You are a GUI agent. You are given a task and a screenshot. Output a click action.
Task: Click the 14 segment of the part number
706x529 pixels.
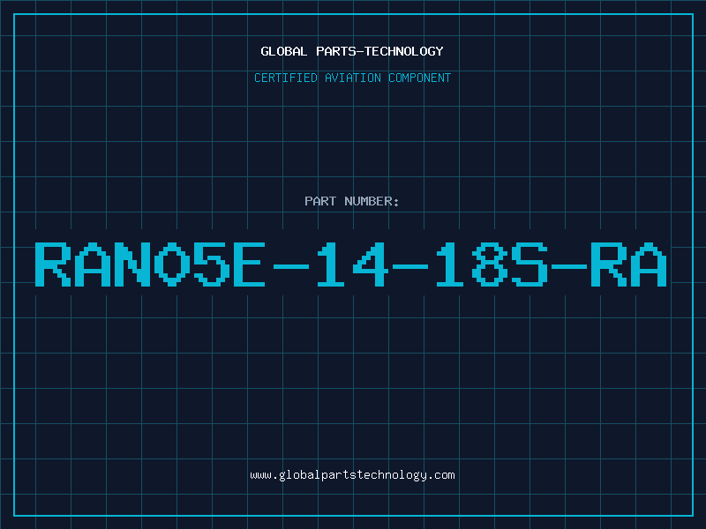pos(352,264)
